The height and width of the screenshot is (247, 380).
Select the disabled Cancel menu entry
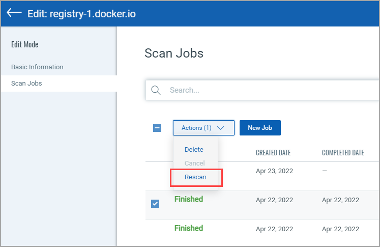tap(194, 163)
